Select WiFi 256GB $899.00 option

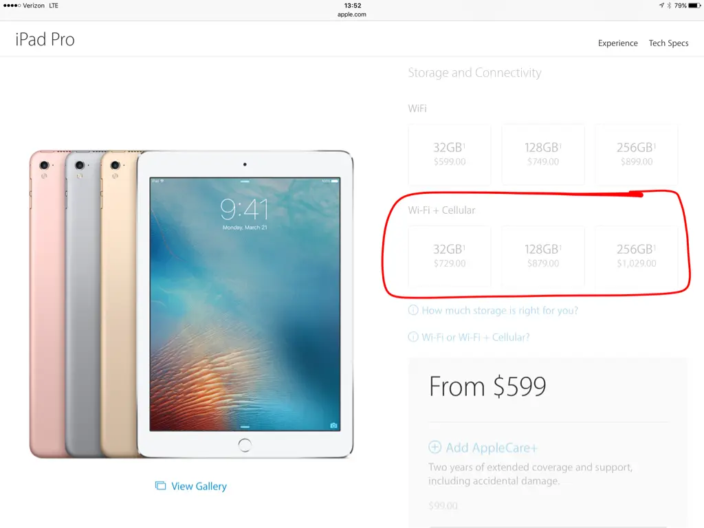tap(636, 155)
